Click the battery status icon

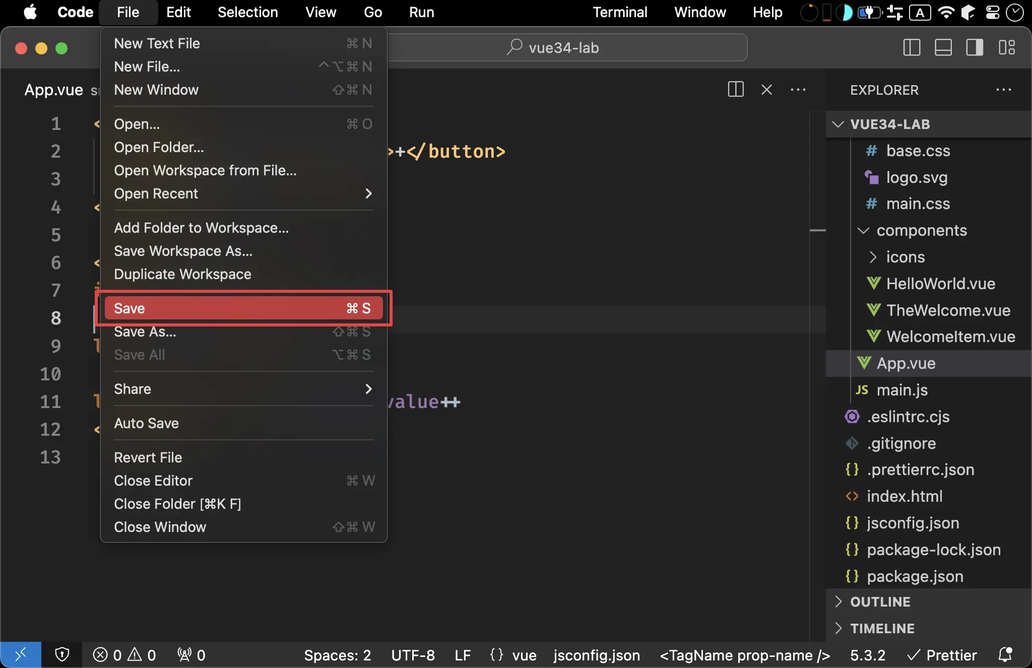tap(870, 12)
